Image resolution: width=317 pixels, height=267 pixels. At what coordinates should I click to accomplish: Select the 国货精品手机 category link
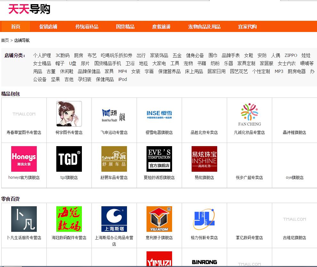point(107,63)
